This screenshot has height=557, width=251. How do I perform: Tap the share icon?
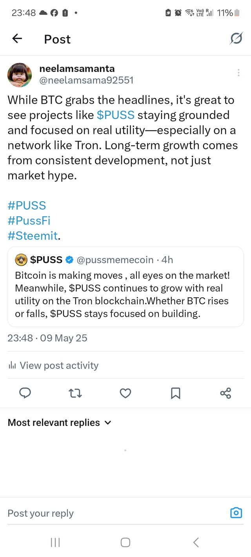point(226,393)
